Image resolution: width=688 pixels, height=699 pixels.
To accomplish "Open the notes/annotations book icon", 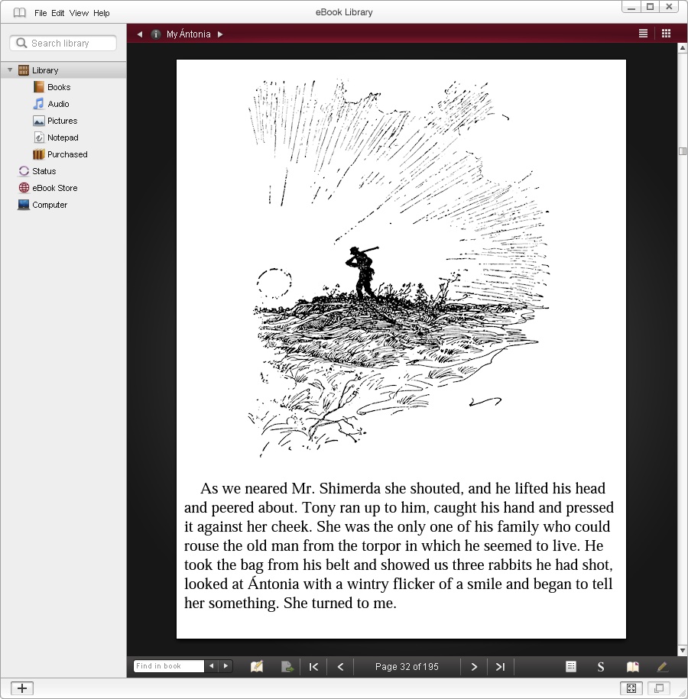I will point(257,667).
